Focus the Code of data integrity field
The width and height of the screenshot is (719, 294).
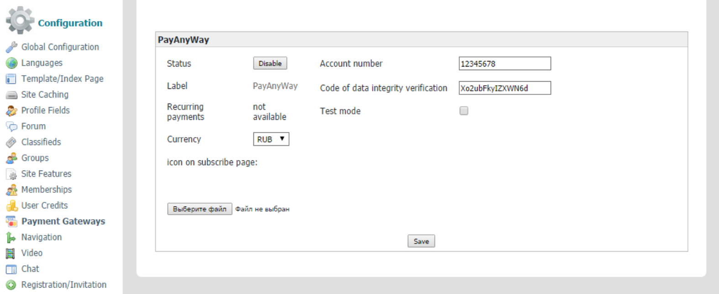505,88
